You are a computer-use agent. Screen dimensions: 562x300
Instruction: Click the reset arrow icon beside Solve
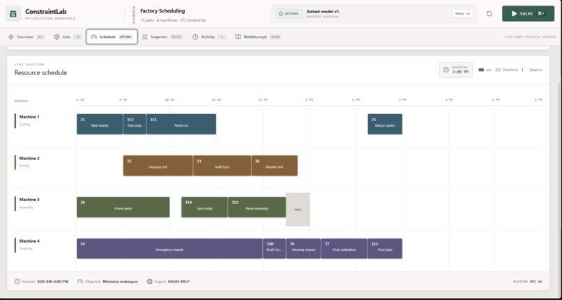pyautogui.click(x=489, y=14)
